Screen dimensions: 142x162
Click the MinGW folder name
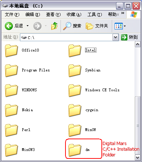tap(90, 130)
